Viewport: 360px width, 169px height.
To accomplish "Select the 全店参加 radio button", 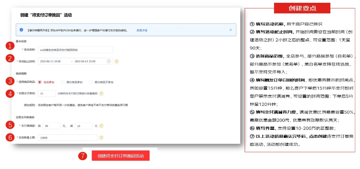I will [x=40, y=82].
